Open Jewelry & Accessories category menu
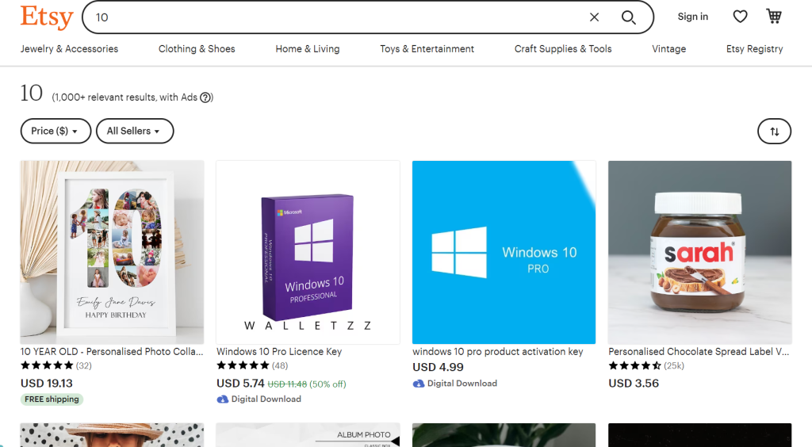 pos(69,49)
